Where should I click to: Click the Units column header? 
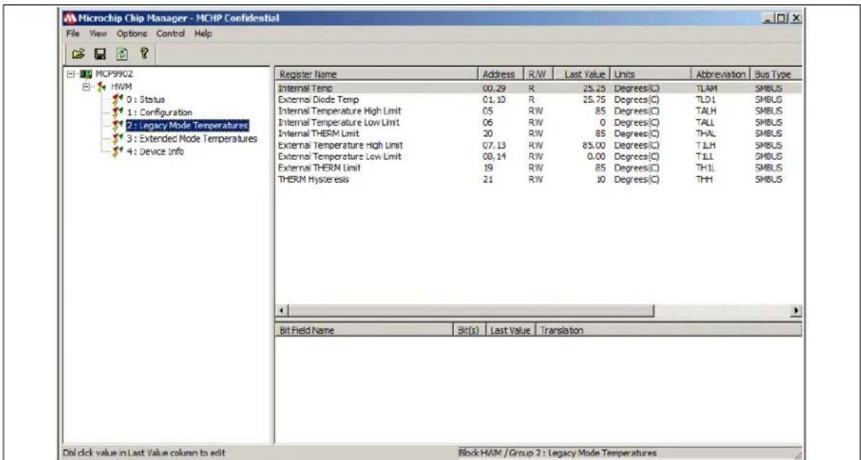(x=650, y=74)
